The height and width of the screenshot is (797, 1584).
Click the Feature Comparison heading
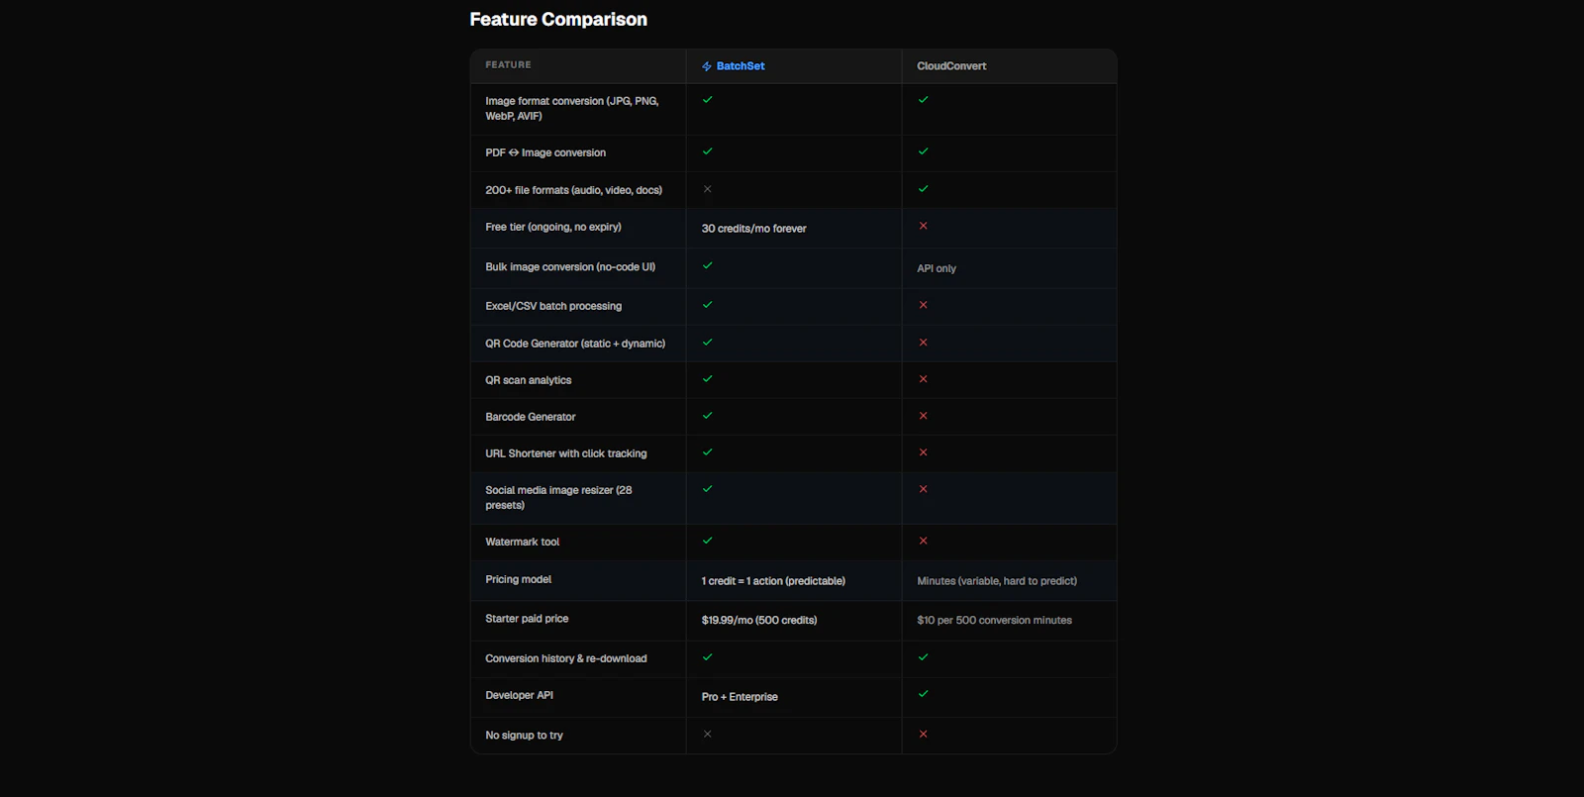pos(558,20)
